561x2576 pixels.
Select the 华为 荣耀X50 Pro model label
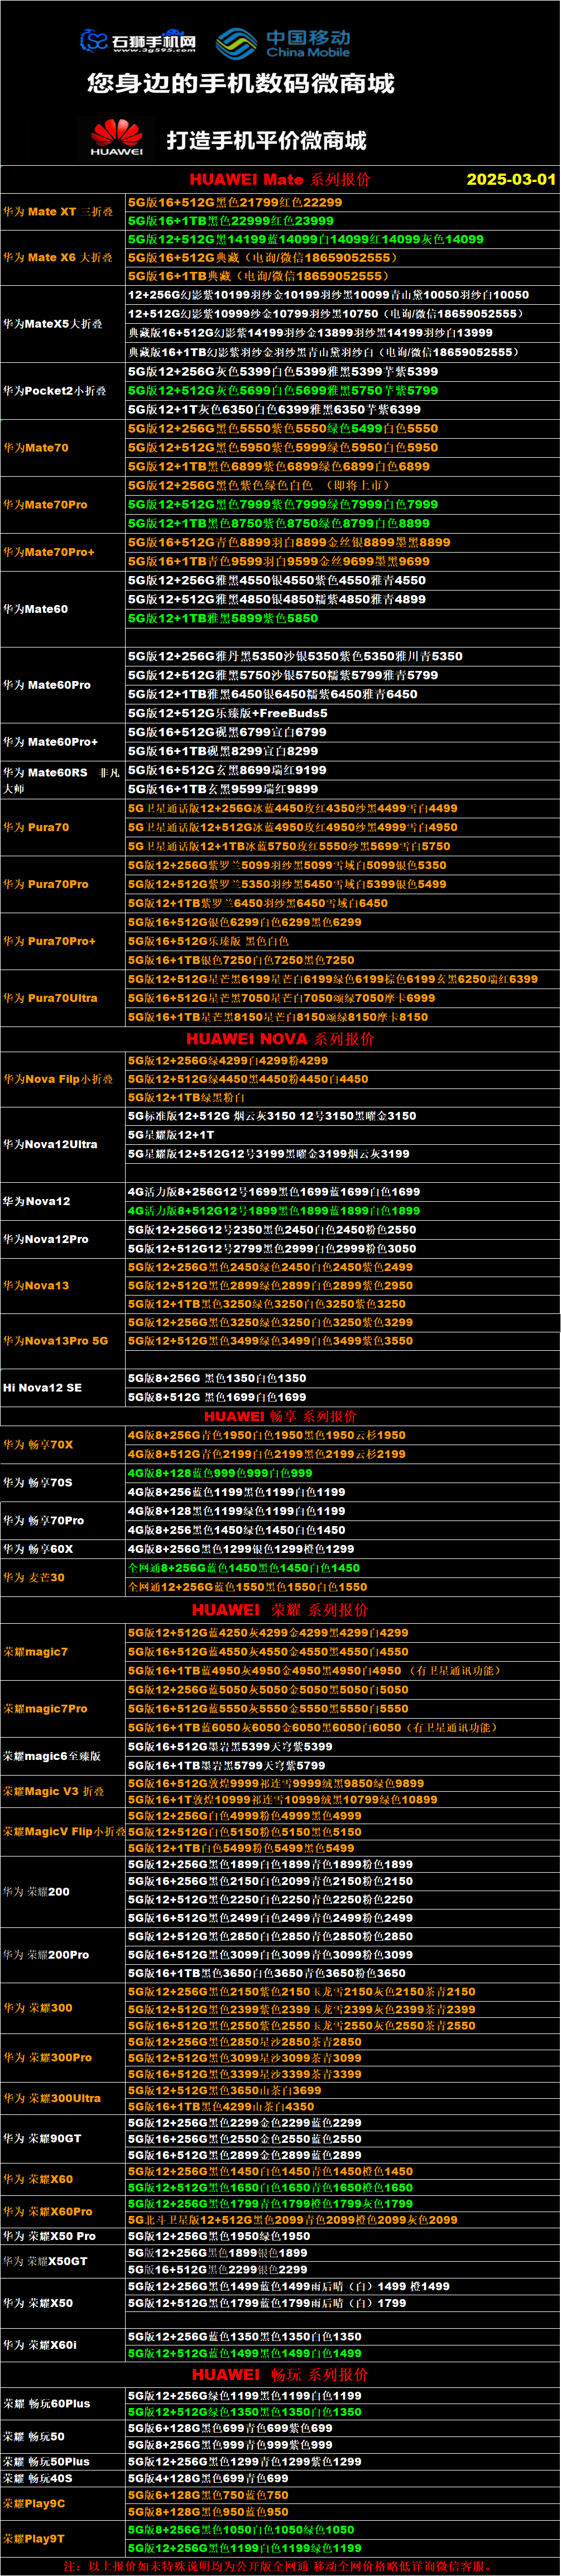click(50, 2236)
